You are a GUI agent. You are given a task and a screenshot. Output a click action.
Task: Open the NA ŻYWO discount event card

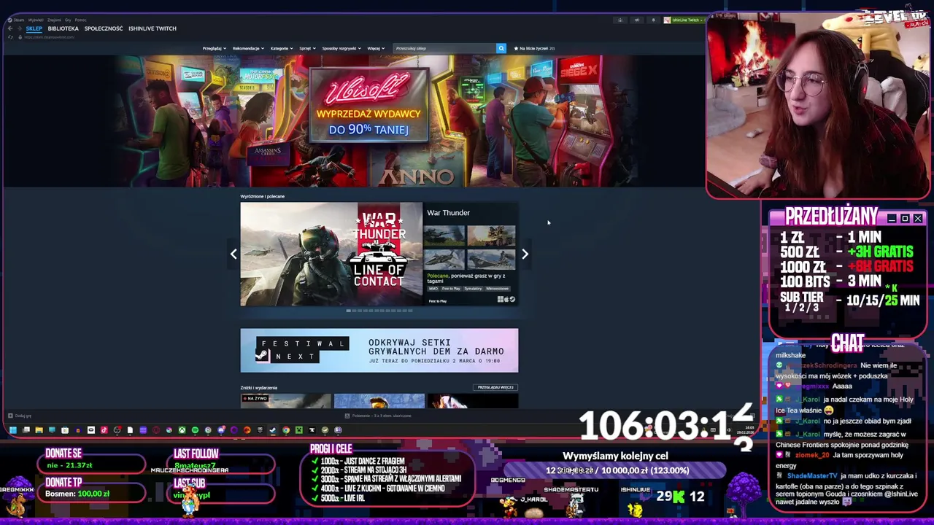tap(286, 401)
